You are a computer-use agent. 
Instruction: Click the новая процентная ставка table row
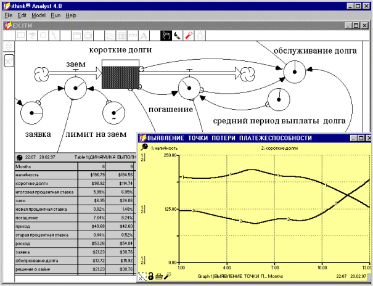76,209
